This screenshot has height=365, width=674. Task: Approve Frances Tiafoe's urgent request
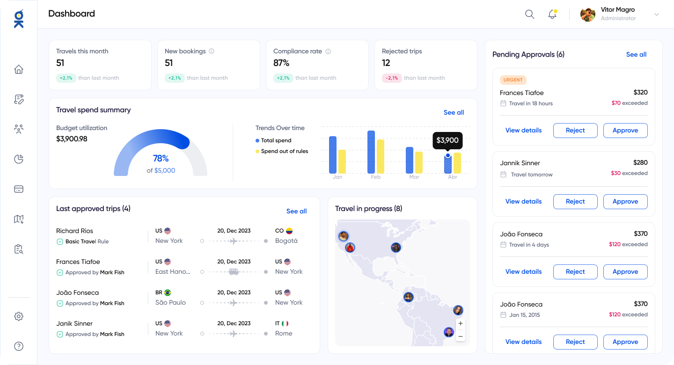(x=625, y=131)
